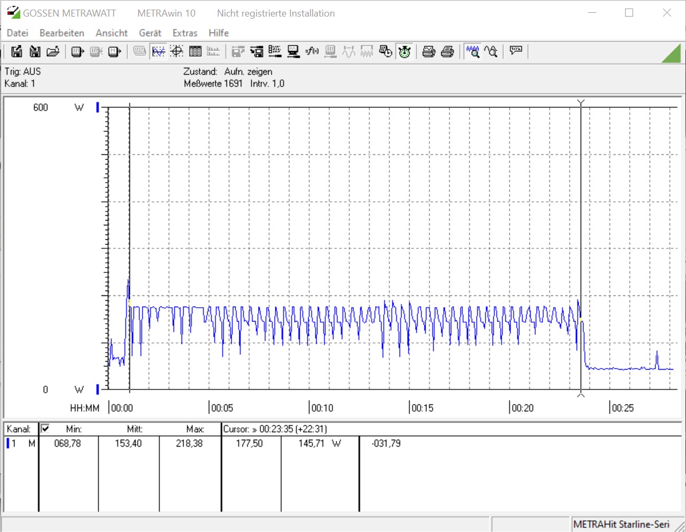Click the Y cursor marker atop the graph

pos(581,103)
